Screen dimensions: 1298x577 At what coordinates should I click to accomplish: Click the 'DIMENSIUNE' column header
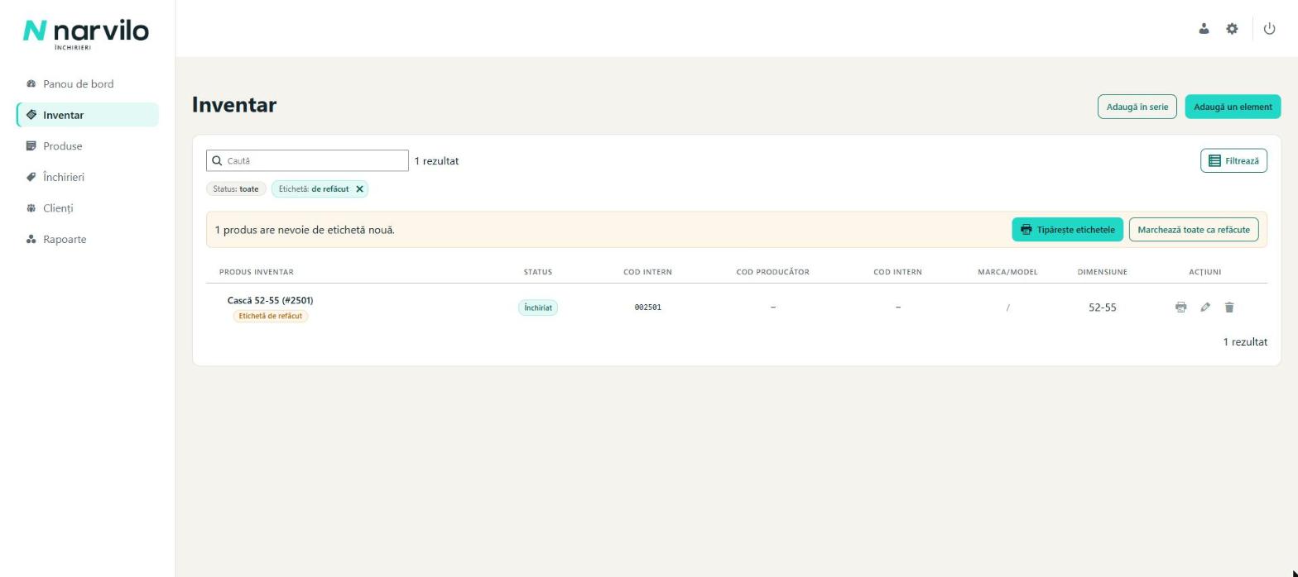point(1102,272)
